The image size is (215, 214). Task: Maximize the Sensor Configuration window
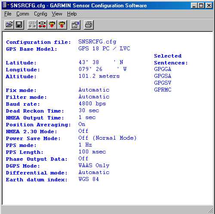201,6
